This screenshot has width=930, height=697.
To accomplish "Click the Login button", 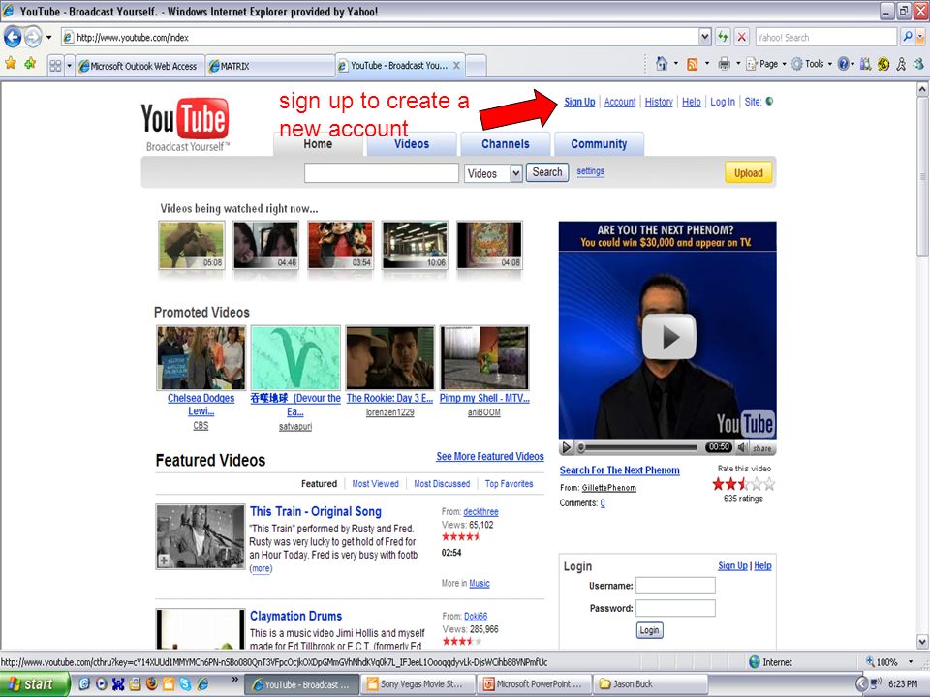I will click(x=649, y=630).
